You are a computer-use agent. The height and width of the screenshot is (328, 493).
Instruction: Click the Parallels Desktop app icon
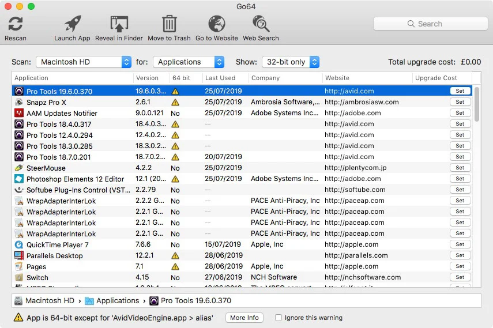pos(19,256)
